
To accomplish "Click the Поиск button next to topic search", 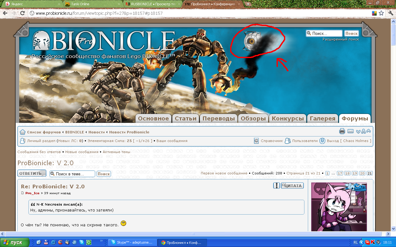I will click(104, 174).
